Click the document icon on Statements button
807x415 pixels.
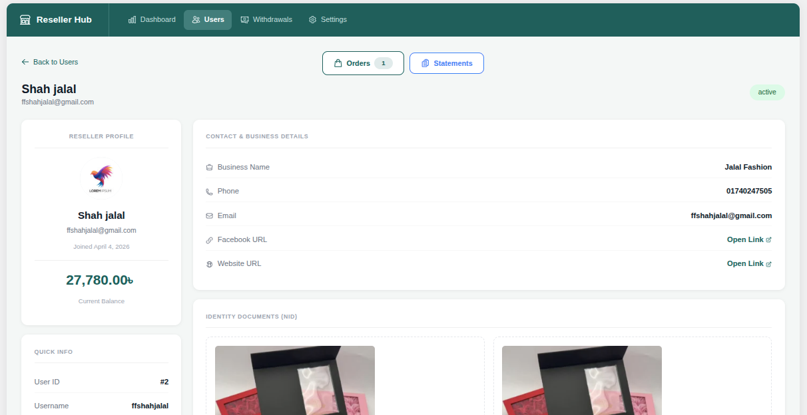coord(425,63)
